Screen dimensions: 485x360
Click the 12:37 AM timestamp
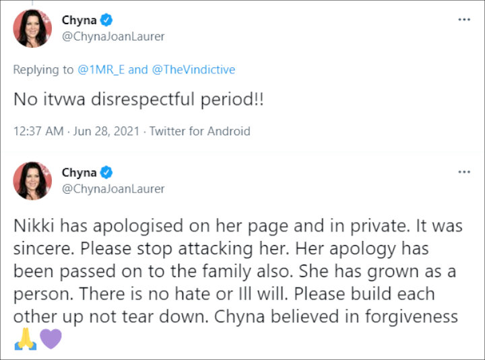tap(38, 131)
